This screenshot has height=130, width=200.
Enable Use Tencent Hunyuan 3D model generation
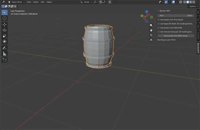point(158,32)
